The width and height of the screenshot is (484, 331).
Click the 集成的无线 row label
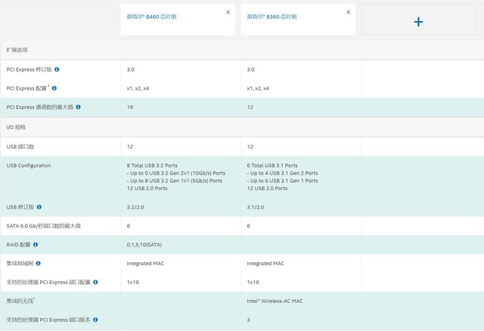coord(20,301)
